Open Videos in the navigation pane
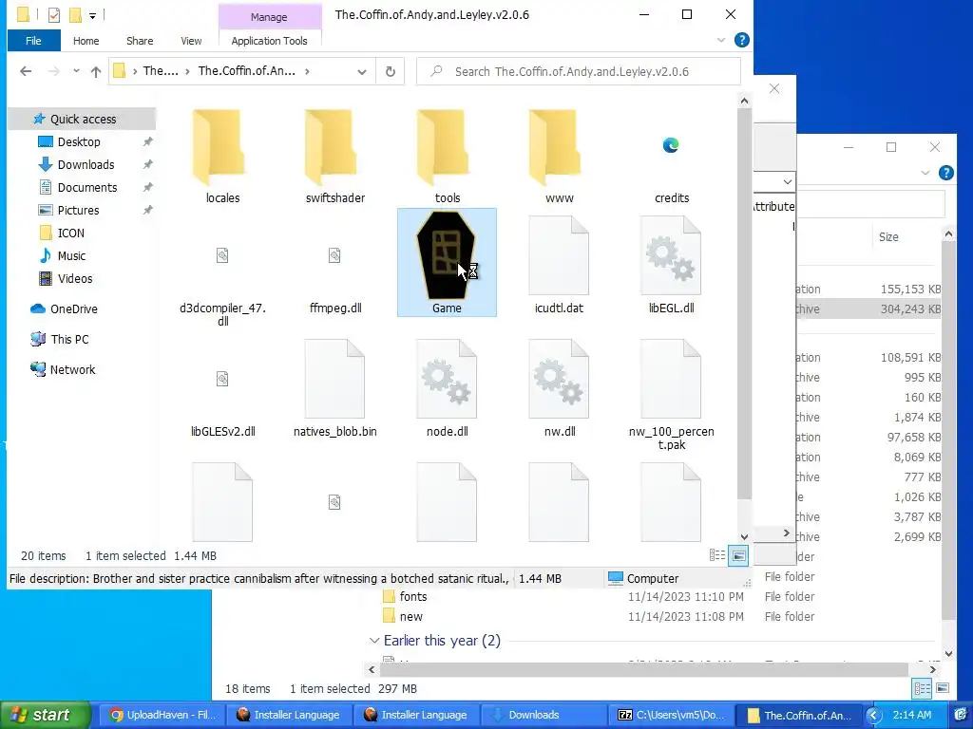This screenshot has width=973, height=729. (x=75, y=279)
